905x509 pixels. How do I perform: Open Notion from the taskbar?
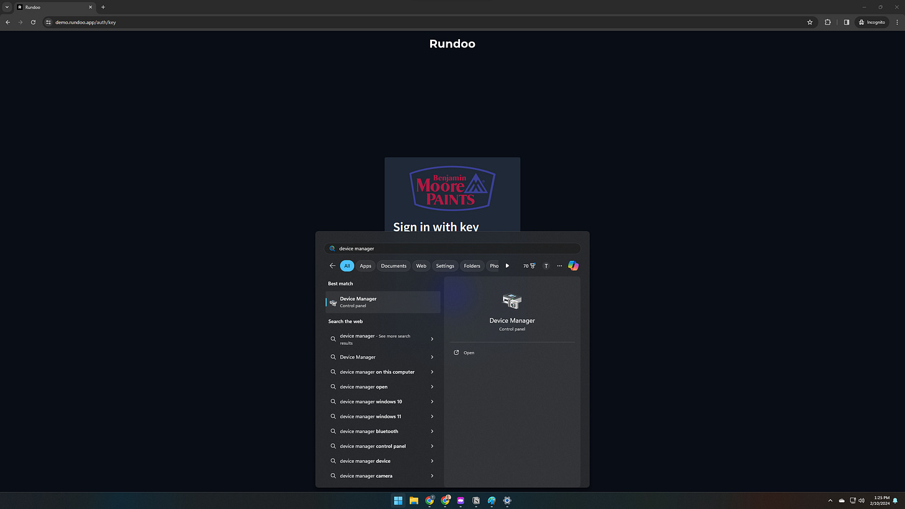476,500
